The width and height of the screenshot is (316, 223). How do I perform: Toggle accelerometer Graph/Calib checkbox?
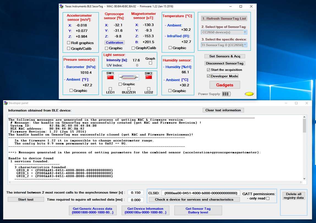click(x=68, y=48)
